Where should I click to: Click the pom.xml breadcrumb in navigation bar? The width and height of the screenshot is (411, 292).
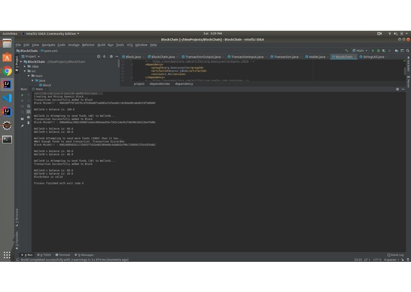coord(49,51)
